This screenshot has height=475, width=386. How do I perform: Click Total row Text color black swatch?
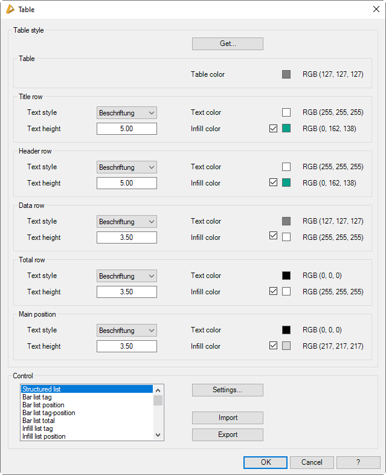pos(286,276)
